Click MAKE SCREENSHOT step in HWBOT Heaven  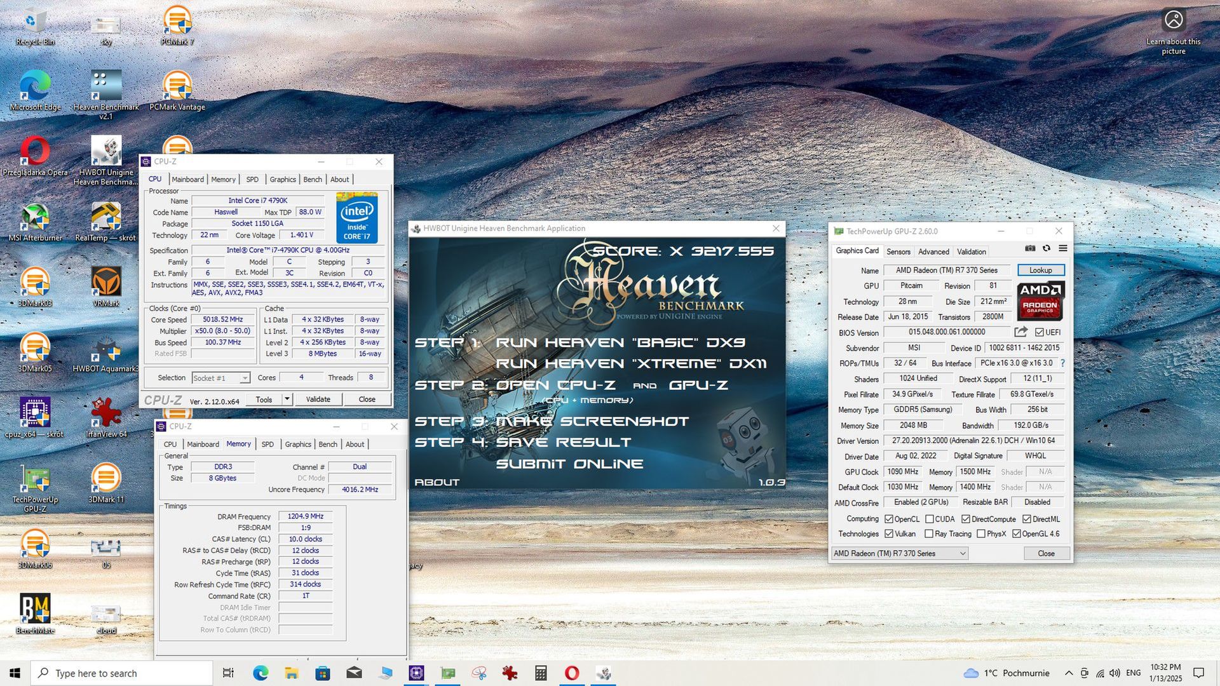click(592, 421)
